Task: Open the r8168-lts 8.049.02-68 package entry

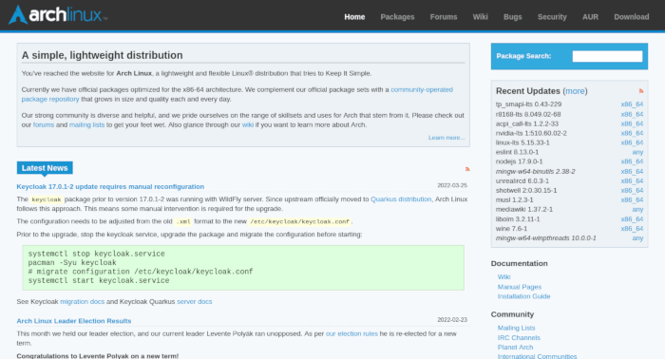Action: pos(528,114)
